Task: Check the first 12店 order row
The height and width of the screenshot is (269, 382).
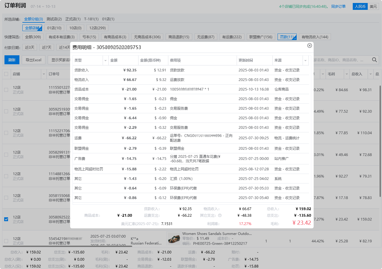Action: [x=6, y=90]
